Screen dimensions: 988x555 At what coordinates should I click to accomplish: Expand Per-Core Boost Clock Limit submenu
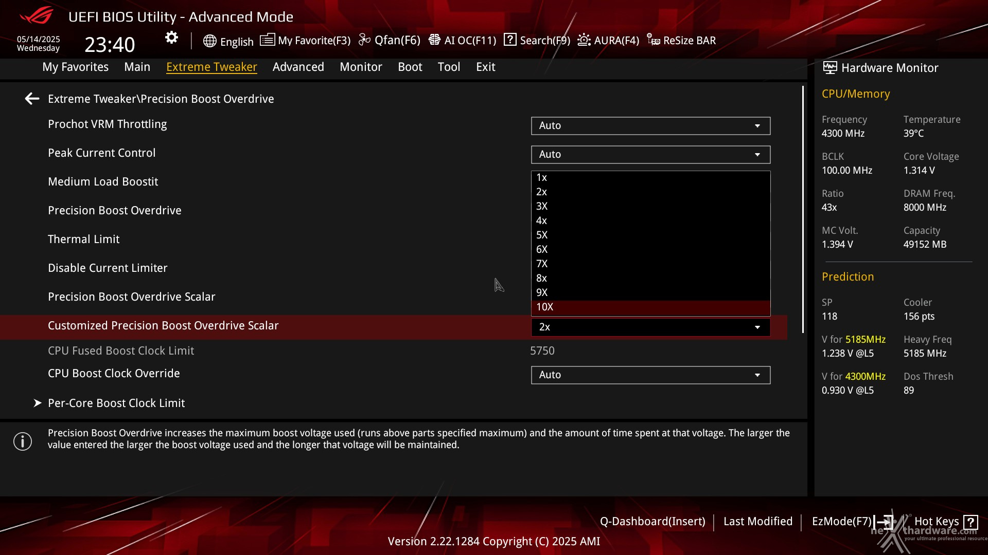point(116,403)
